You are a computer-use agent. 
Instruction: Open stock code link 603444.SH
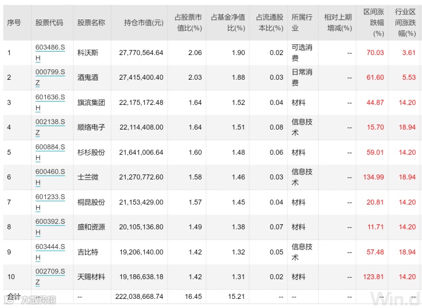[x=50, y=252]
